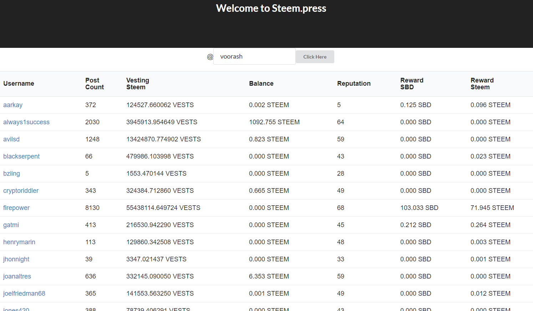The width and height of the screenshot is (533, 311).
Task: Select jhonnight's 0.001 STEEM reward cell
Action: click(x=491, y=259)
